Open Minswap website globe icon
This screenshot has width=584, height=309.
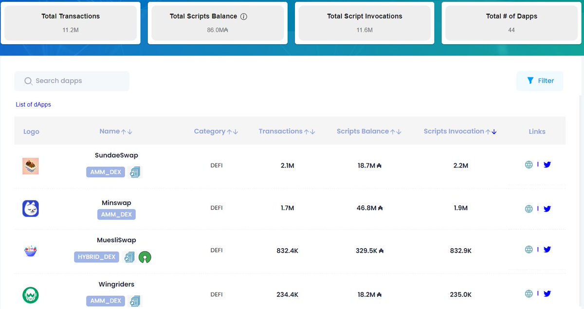(529, 209)
